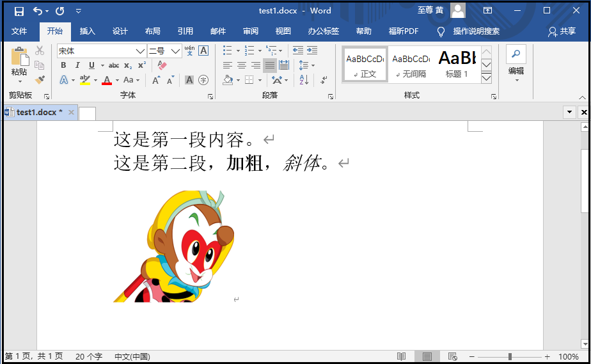Viewport: 591px width, 364px height.
Task: Open the 福昕PDF tab
Action: [404, 31]
